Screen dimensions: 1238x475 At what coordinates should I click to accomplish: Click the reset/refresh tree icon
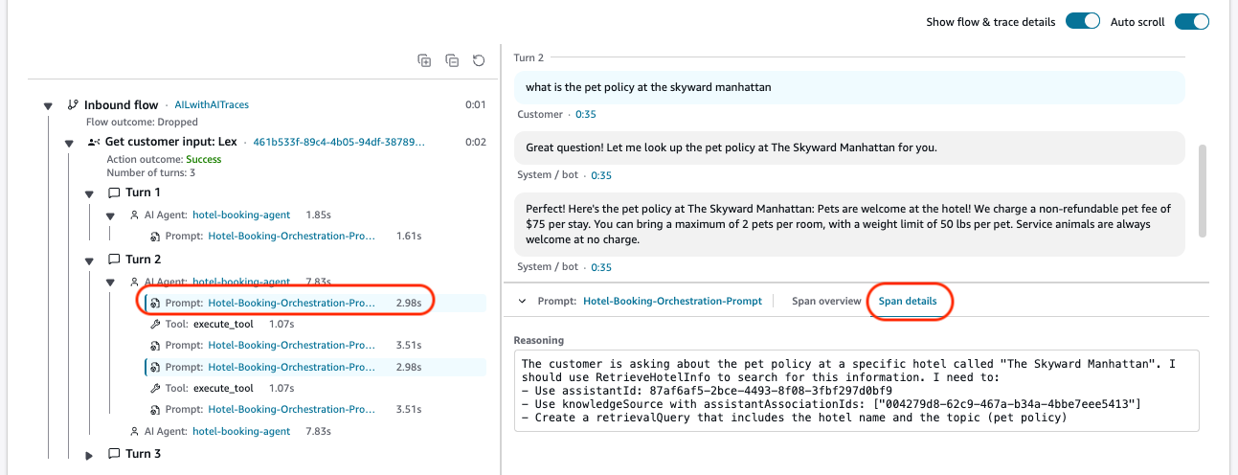tap(479, 60)
